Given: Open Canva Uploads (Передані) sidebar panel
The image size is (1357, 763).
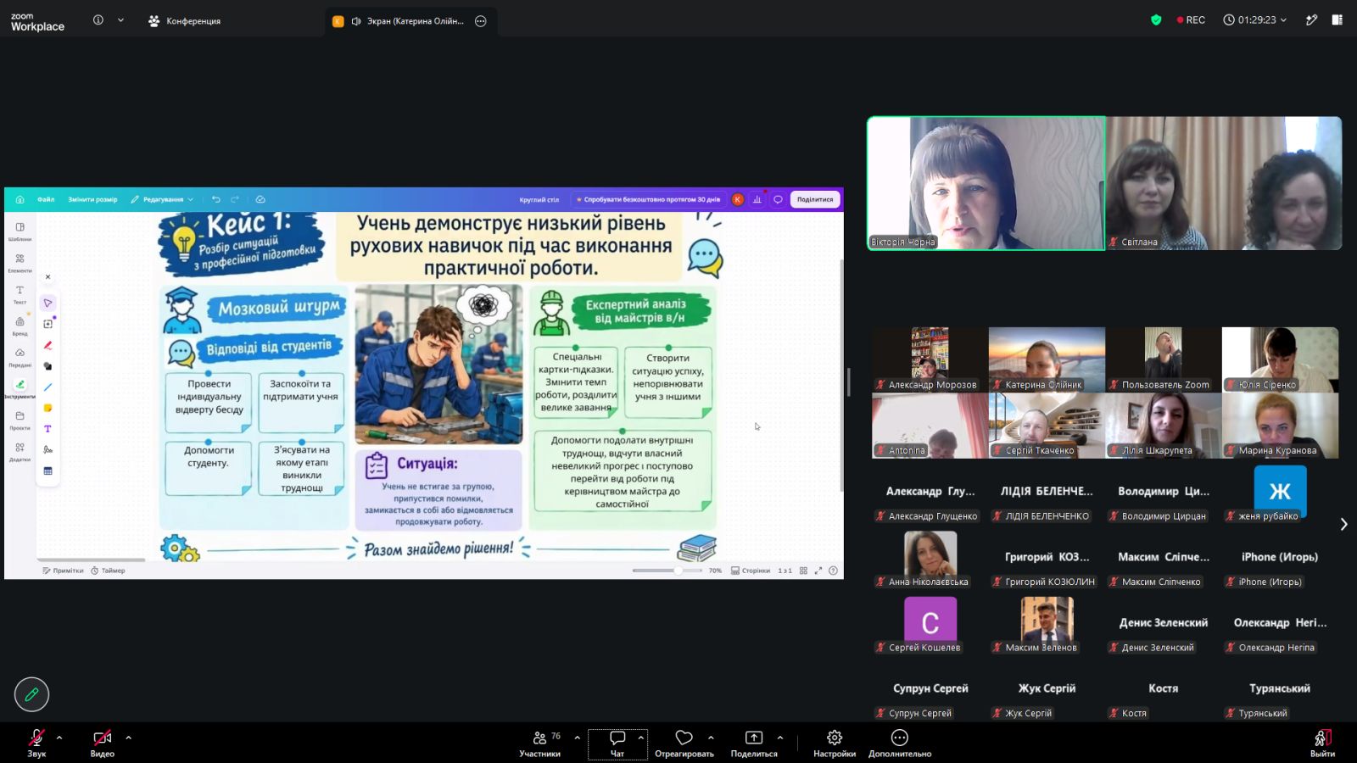Looking at the screenshot, I should (x=20, y=357).
